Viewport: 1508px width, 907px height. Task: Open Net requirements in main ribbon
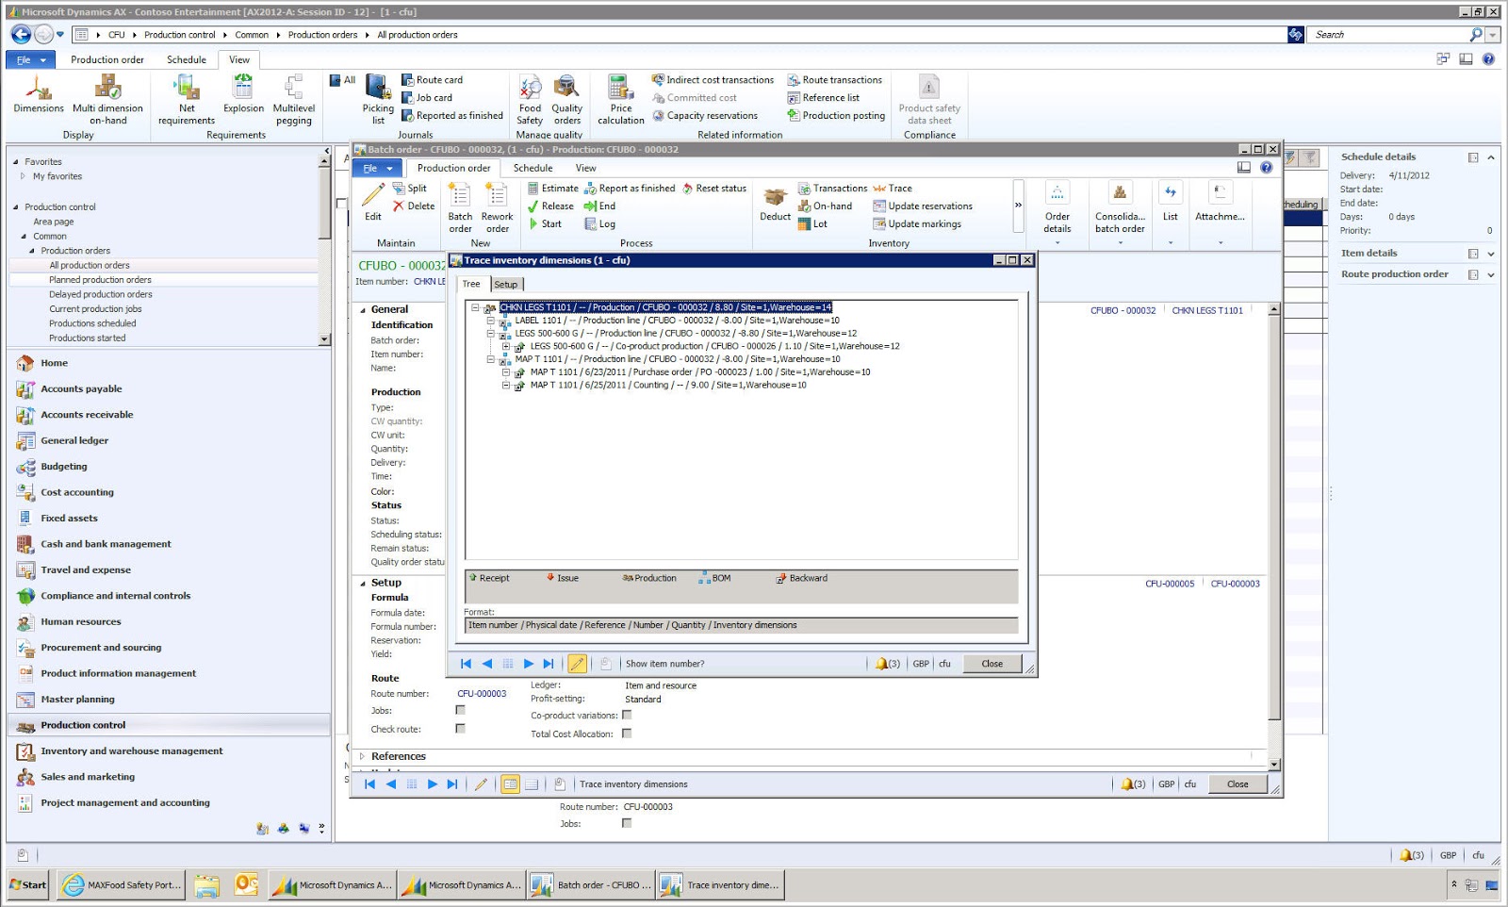pyautogui.click(x=187, y=100)
